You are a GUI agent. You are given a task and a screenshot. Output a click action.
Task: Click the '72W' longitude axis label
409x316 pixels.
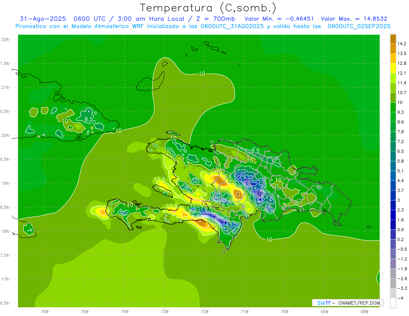[x=204, y=312]
